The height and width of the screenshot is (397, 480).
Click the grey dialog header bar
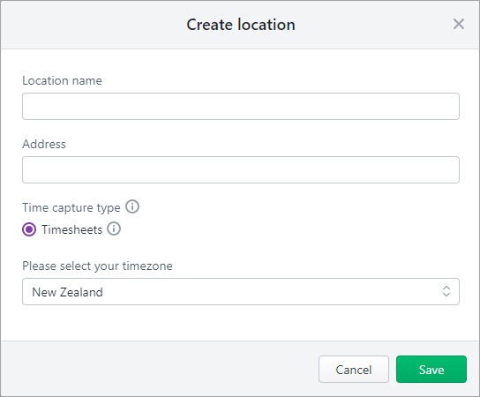coord(92,25)
